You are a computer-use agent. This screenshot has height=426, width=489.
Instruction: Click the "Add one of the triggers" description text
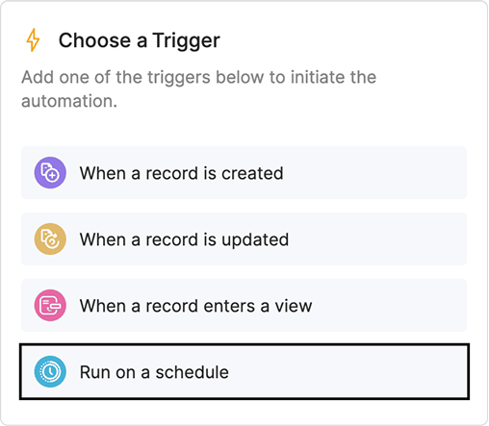pos(199,88)
